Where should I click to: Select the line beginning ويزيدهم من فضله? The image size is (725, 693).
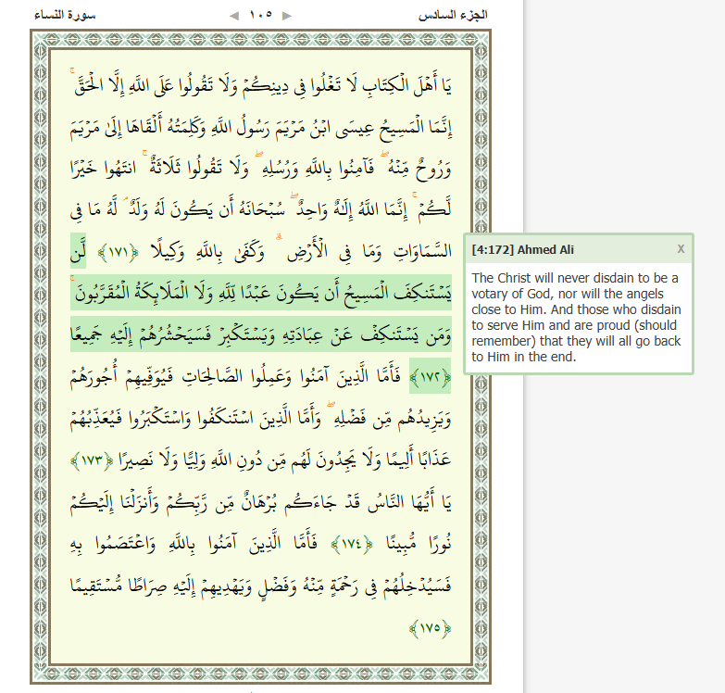point(261,418)
